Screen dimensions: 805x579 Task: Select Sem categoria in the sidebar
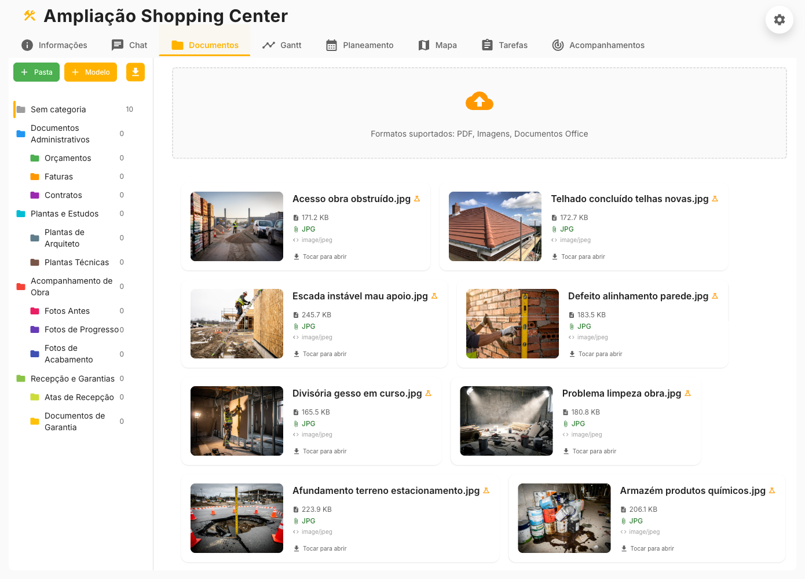click(58, 109)
